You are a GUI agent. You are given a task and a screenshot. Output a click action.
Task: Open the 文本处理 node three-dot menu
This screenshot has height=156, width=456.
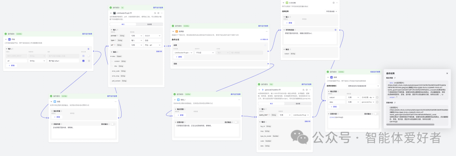337,3
